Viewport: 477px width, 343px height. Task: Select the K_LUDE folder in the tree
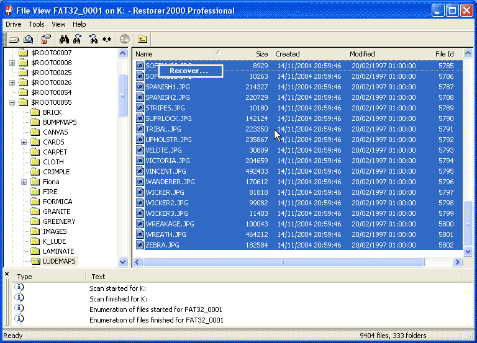(x=55, y=241)
